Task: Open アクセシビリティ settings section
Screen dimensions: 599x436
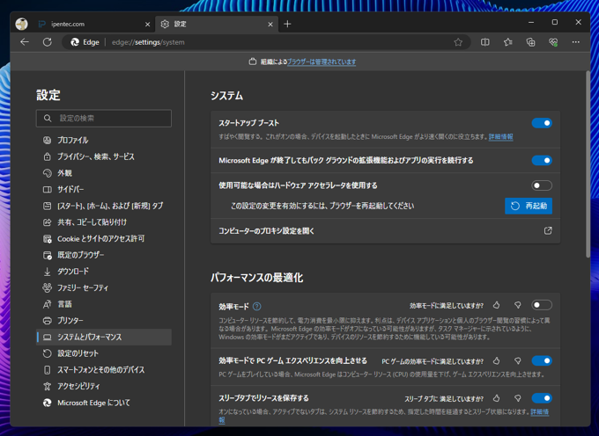Action: pos(104,386)
